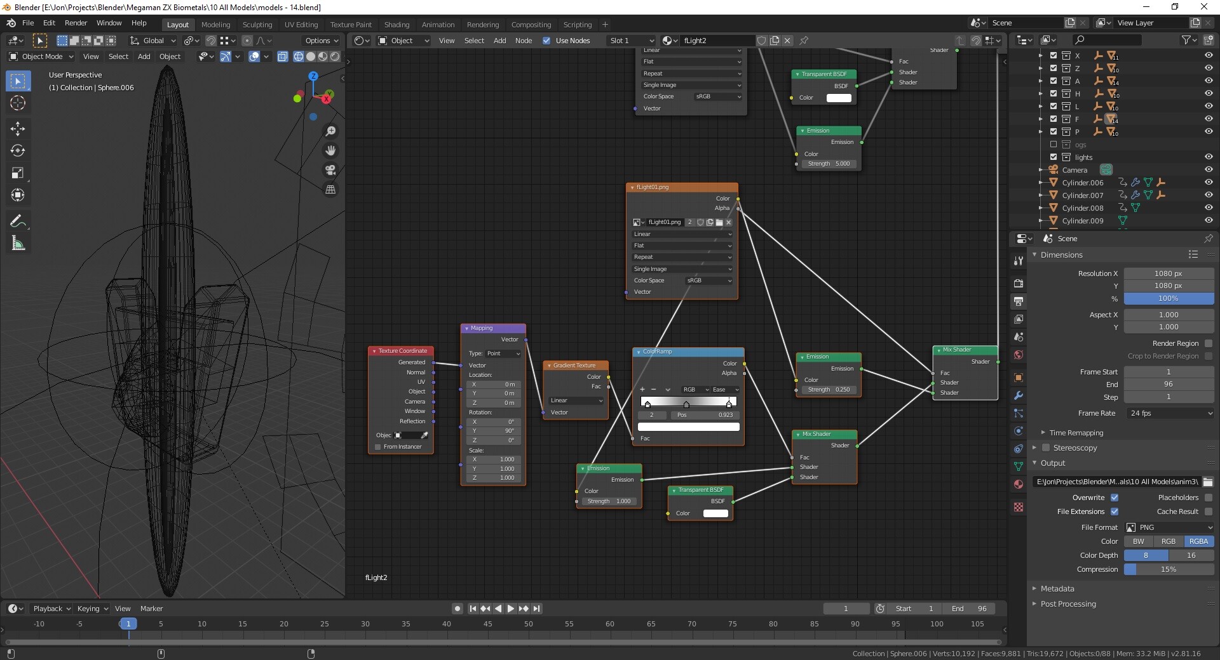Open the Render menu
The width and height of the screenshot is (1220, 660).
point(76,23)
